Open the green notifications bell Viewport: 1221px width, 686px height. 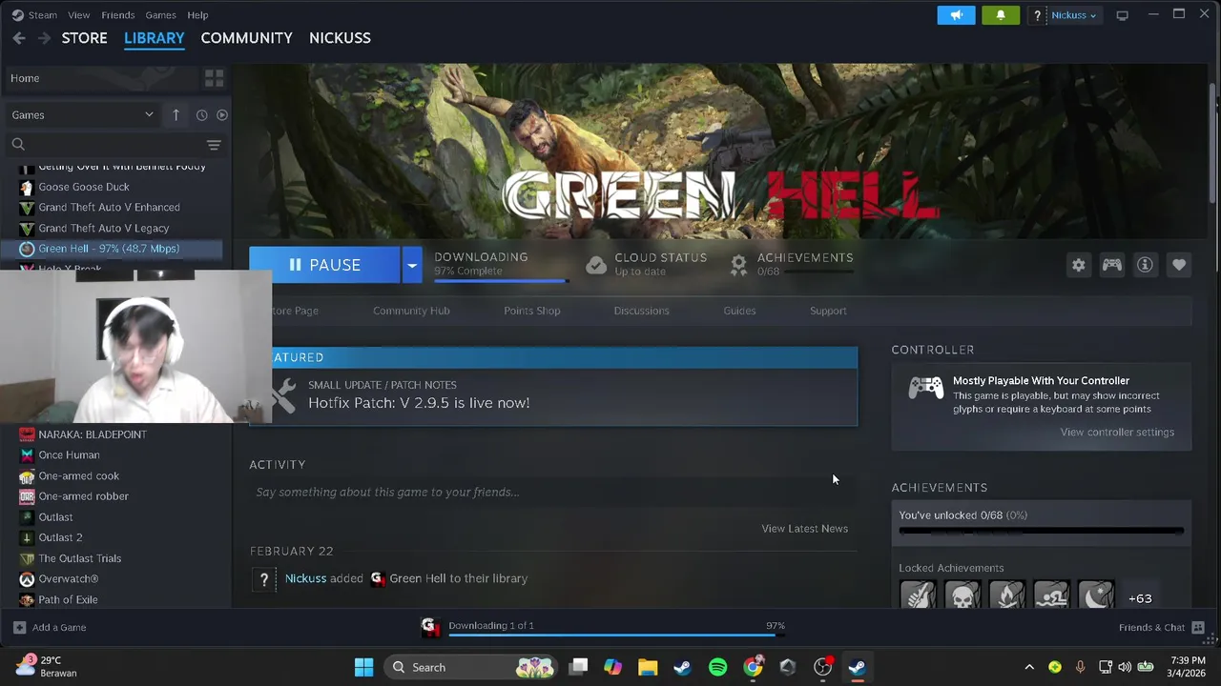pos(1001,15)
